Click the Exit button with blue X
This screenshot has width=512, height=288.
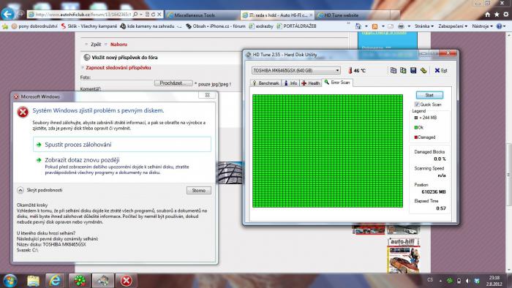pos(441,70)
